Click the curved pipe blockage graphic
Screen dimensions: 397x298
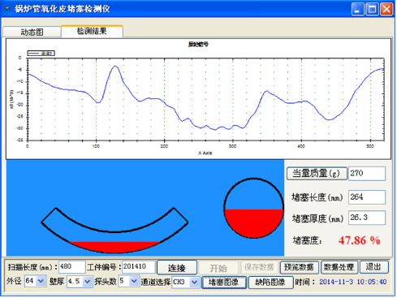tap(114, 231)
